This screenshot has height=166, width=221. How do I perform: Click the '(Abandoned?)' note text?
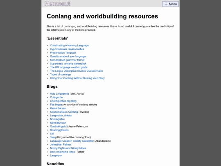click(x=103, y=141)
